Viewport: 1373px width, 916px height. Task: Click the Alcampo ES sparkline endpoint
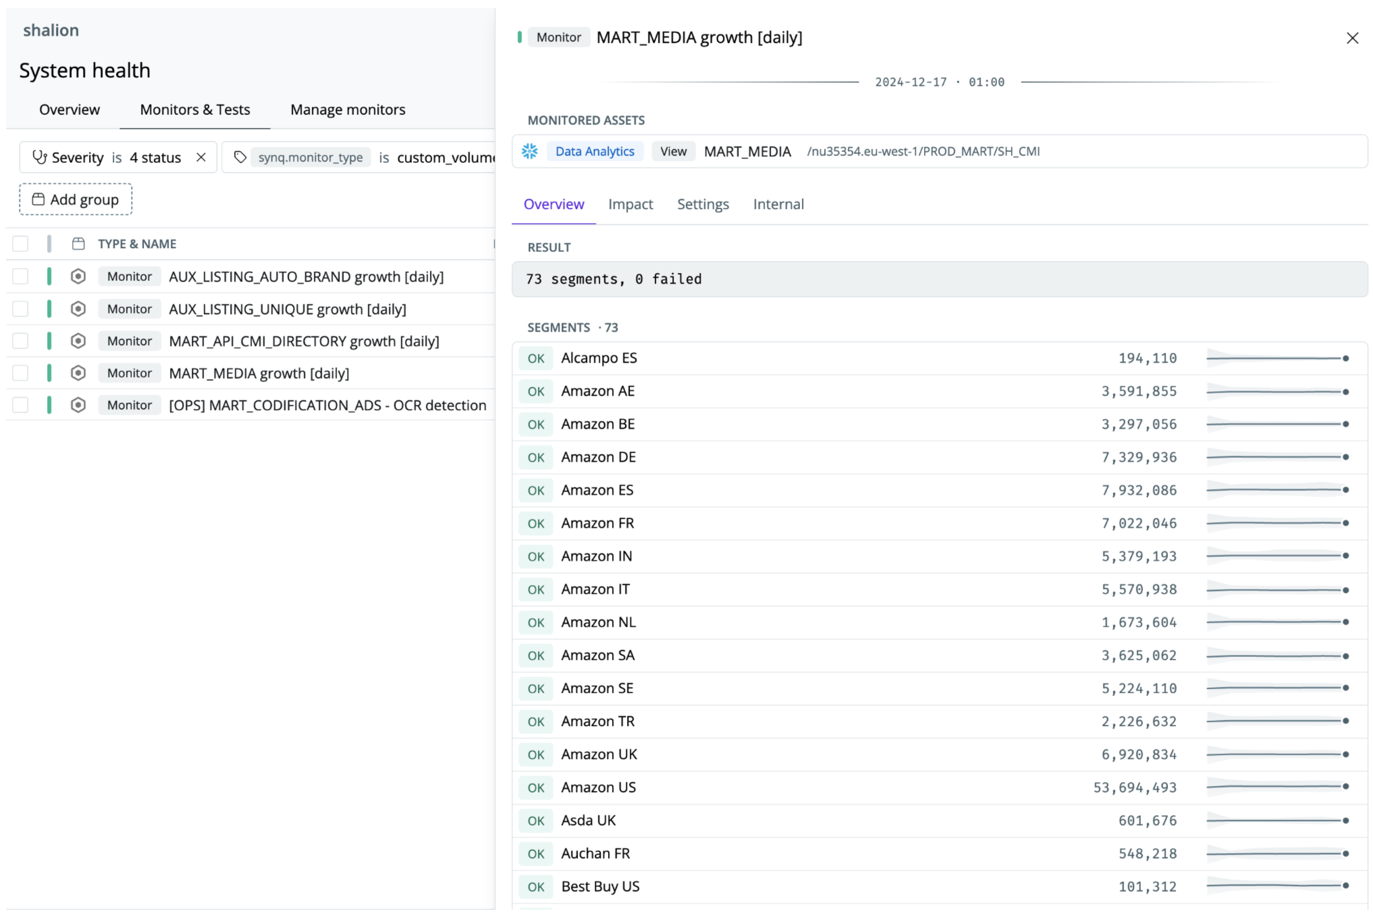point(1345,358)
